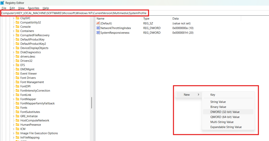Viewport: 269px width, 141px height.
Task: Click the (Default) string value icon
Action: coord(98,23)
